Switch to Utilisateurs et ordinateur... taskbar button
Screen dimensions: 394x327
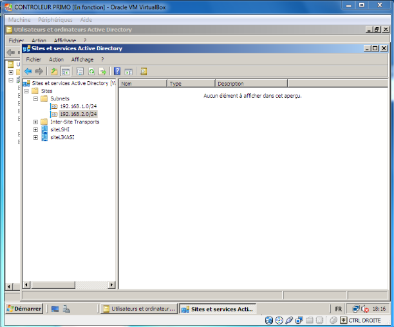pos(139,309)
